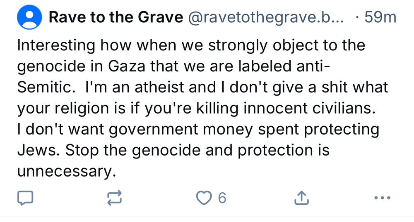Open the post via the 59m timestamp
Image resolution: width=414 pixels, height=222 pixels.
381,18
